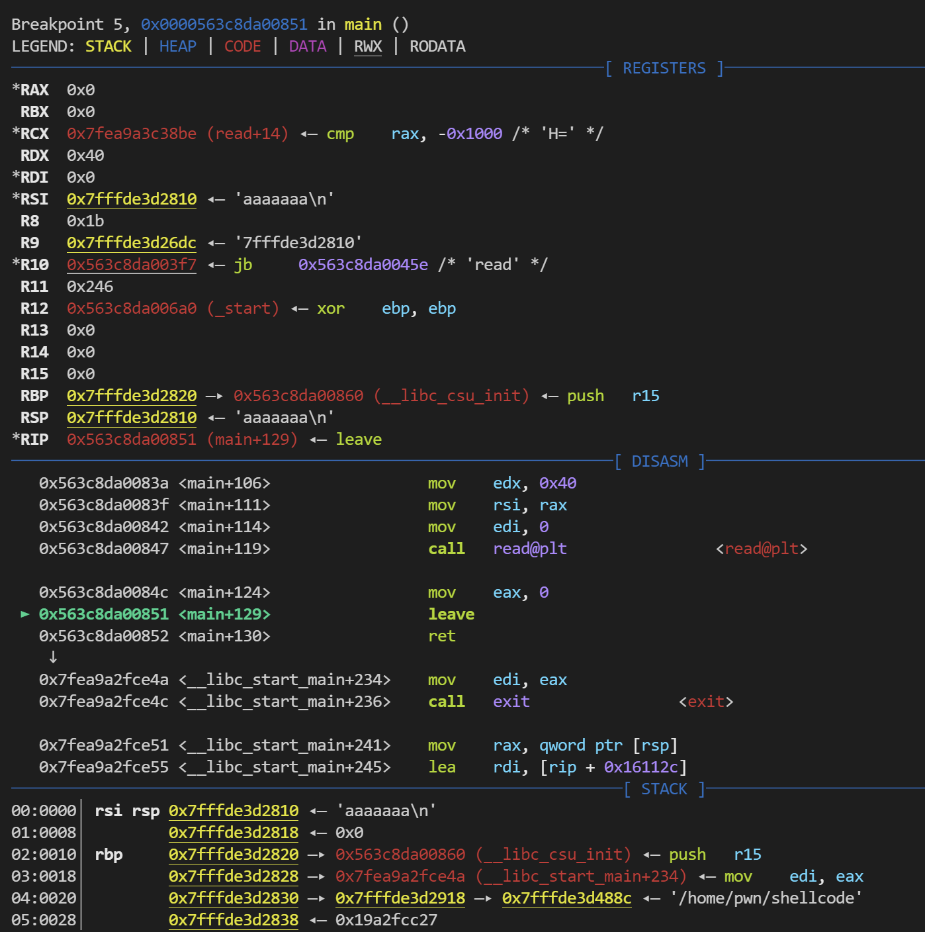Click the RBP register address 0x7fffde3d2820
Viewport: 925px width, 932px height.
pos(132,396)
